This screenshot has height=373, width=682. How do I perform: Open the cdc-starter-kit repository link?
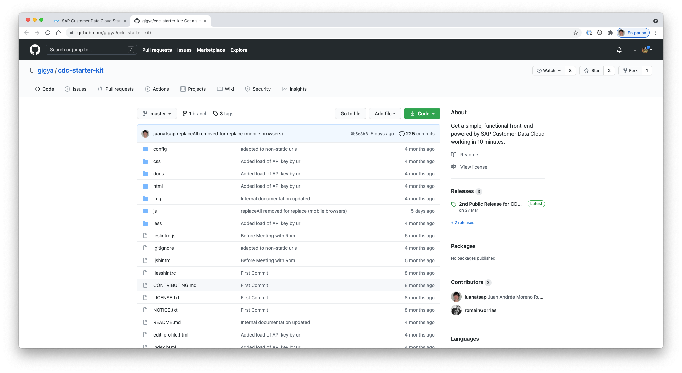[x=81, y=70]
